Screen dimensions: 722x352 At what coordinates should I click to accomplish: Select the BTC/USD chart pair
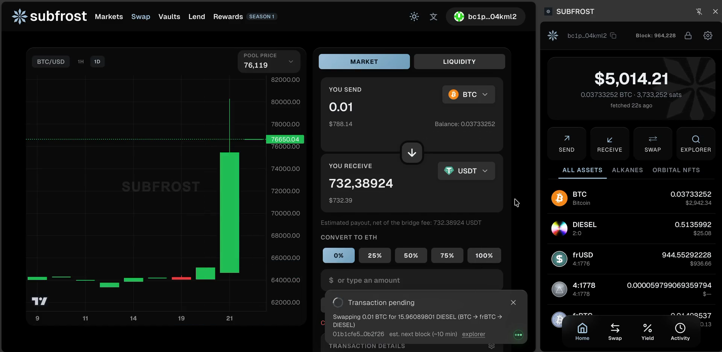point(51,62)
